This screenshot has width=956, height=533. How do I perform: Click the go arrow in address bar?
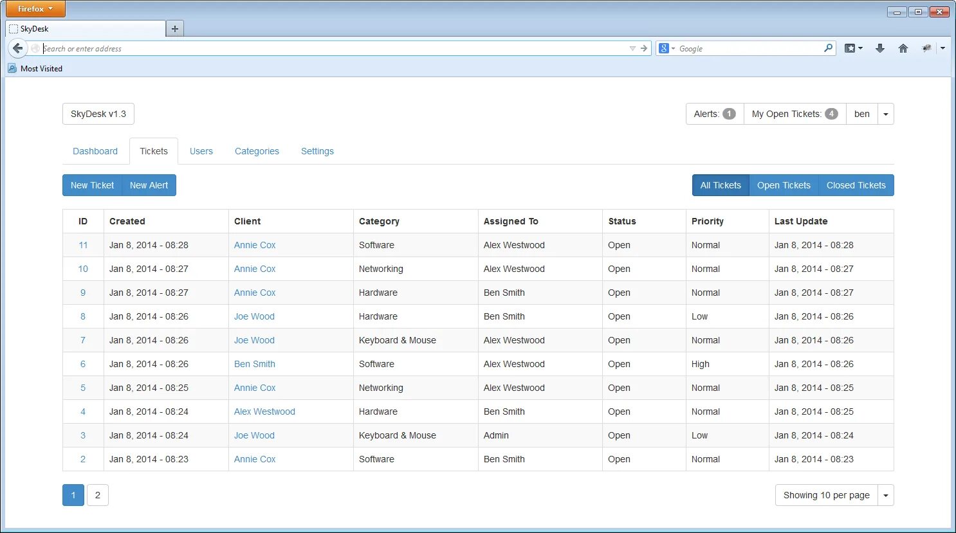(x=643, y=48)
